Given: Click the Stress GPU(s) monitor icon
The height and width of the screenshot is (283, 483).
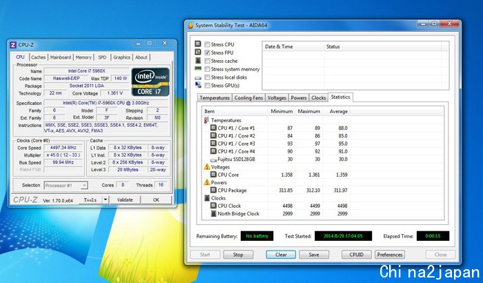Looking at the screenshot, I should pos(198,85).
